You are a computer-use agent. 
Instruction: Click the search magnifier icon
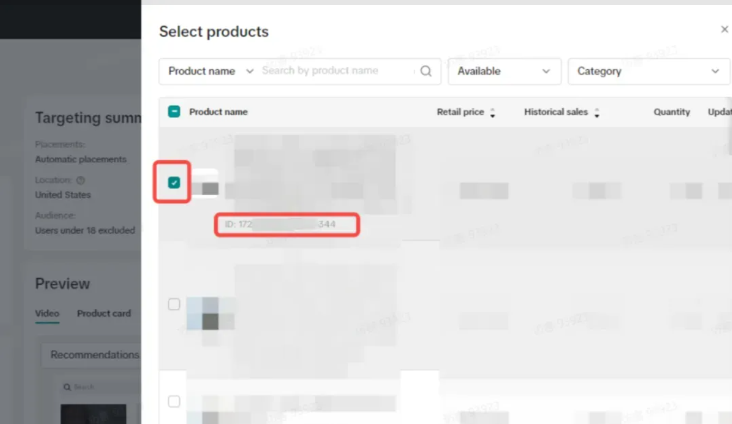(426, 71)
